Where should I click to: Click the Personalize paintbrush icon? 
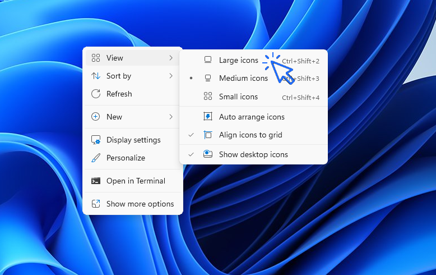[96, 158]
